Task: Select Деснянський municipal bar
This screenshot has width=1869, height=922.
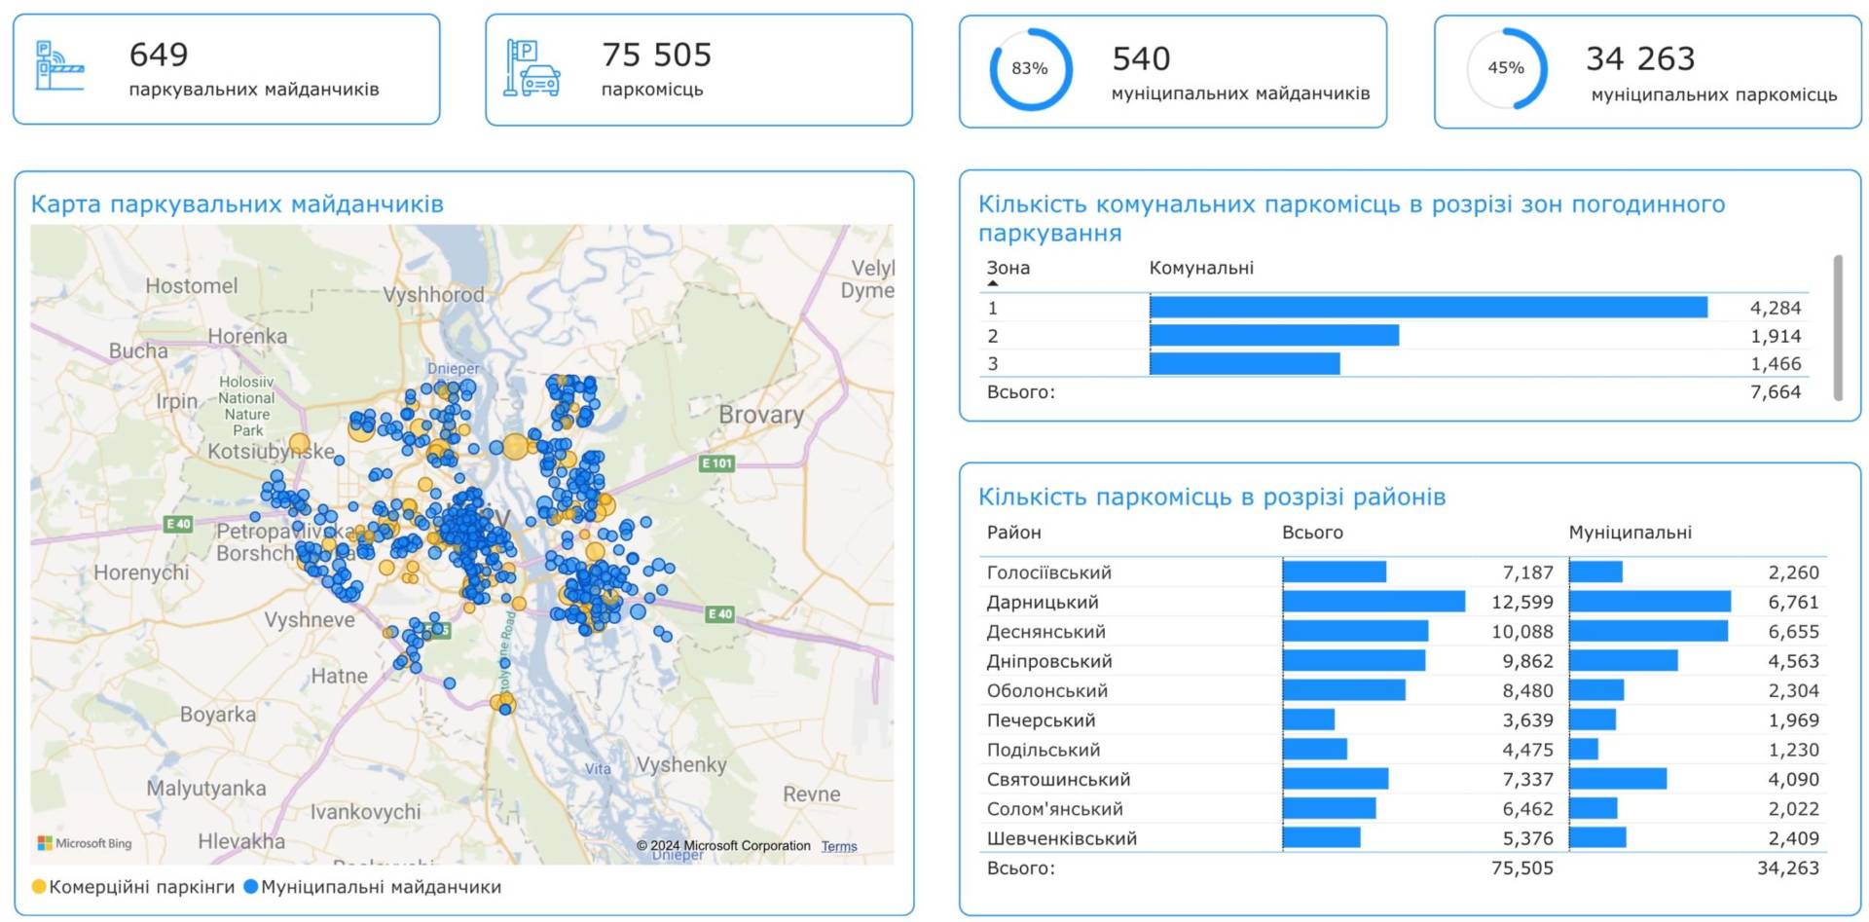Action: click(1648, 632)
